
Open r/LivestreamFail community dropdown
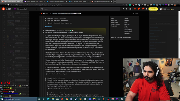pos(25,9)
